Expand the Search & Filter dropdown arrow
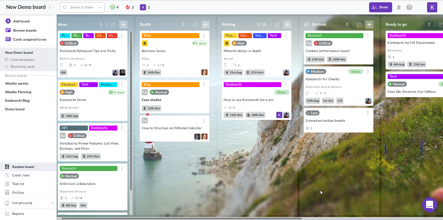This screenshot has height=220, width=443. pyautogui.click(x=100, y=7)
